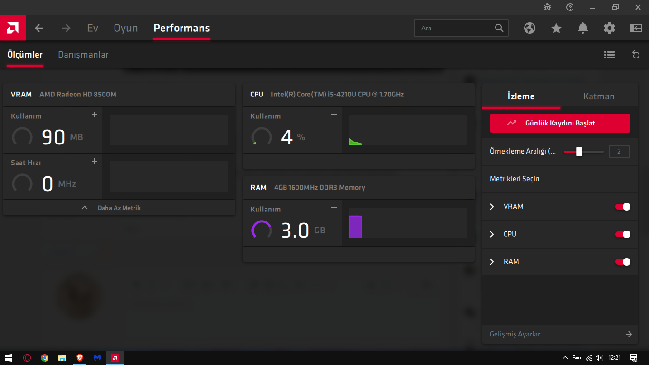Open favorites star icon
This screenshot has width=649, height=365.
556,28
